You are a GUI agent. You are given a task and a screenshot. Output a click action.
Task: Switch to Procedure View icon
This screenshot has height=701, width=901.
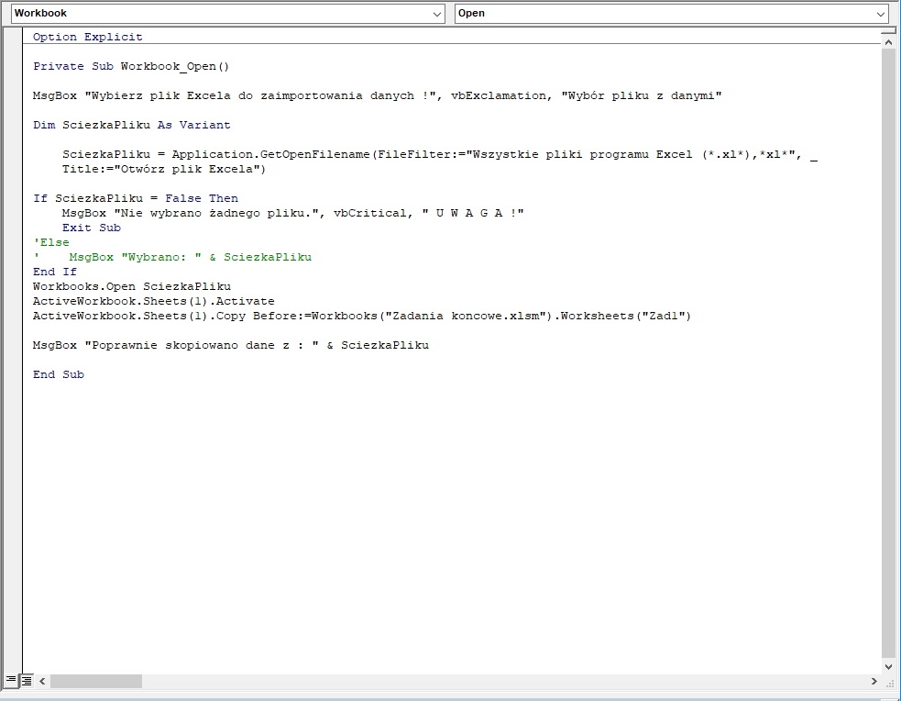click(10, 680)
